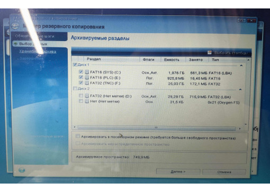Close the backup wizard window
270x192 pixels.
coord(251,21)
